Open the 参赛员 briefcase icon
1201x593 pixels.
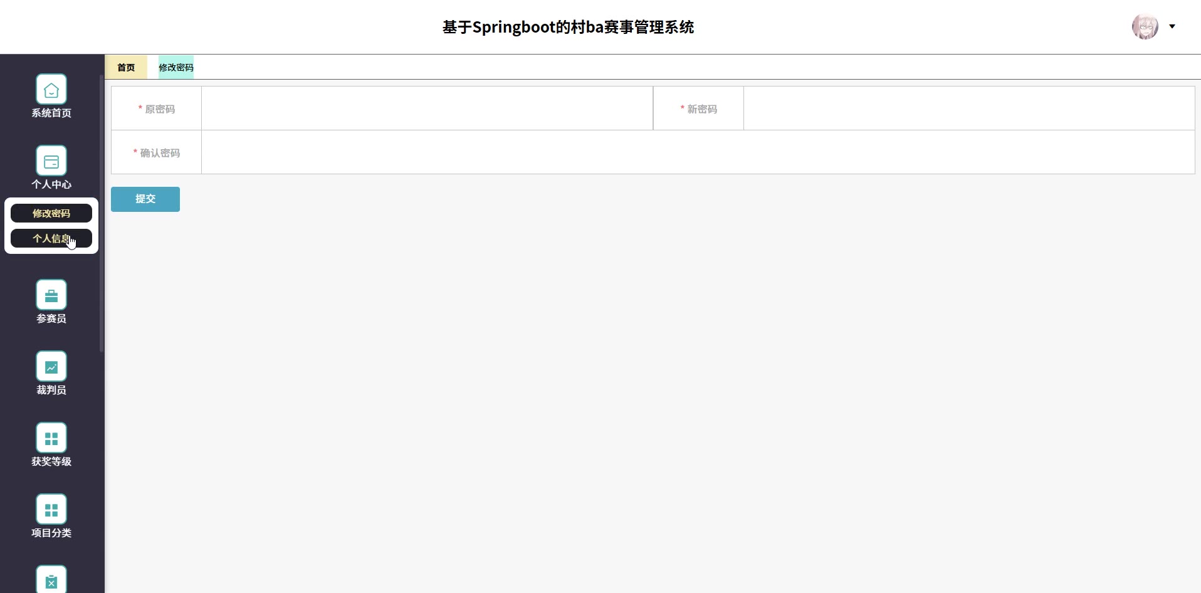click(51, 295)
